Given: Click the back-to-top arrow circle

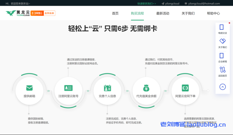Looking at the screenshot, I should click(x=222, y=87).
